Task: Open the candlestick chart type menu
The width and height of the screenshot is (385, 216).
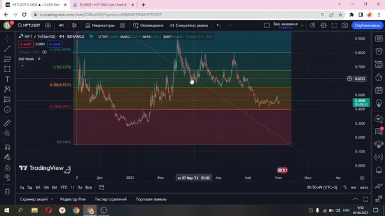Action: pyautogui.click(x=74, y=25)
